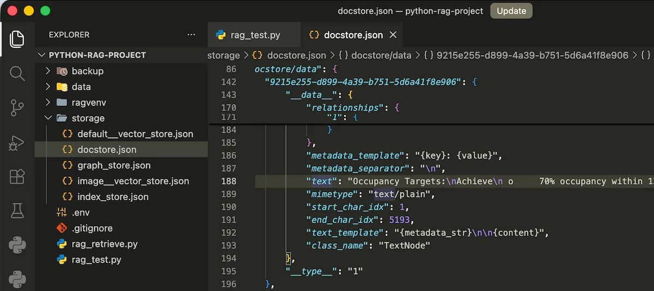Click Python icon beside rag_retrieve.py

[62, 244]
